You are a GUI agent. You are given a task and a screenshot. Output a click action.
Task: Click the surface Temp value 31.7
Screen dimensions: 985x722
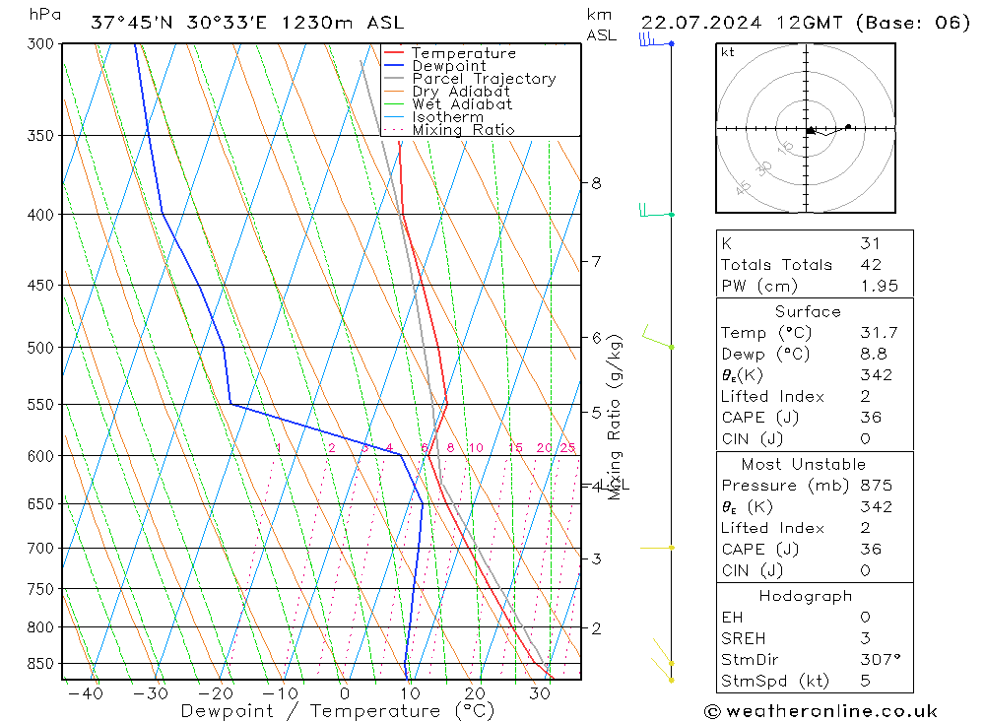point(879,332)
